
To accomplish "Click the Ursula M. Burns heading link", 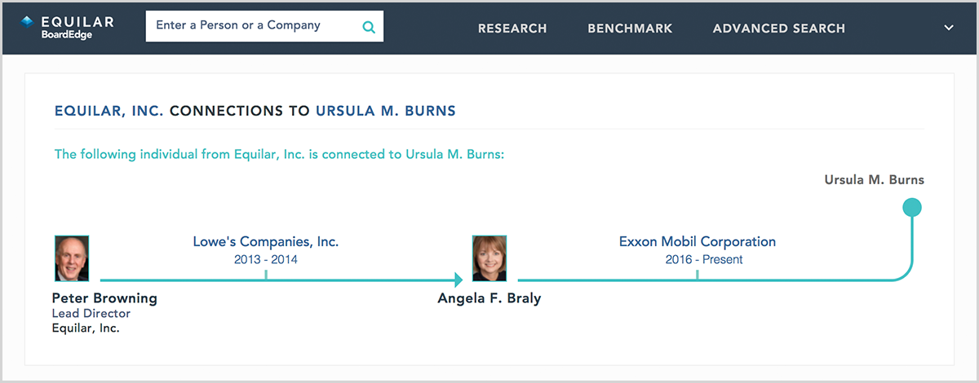I will (386, 110).
